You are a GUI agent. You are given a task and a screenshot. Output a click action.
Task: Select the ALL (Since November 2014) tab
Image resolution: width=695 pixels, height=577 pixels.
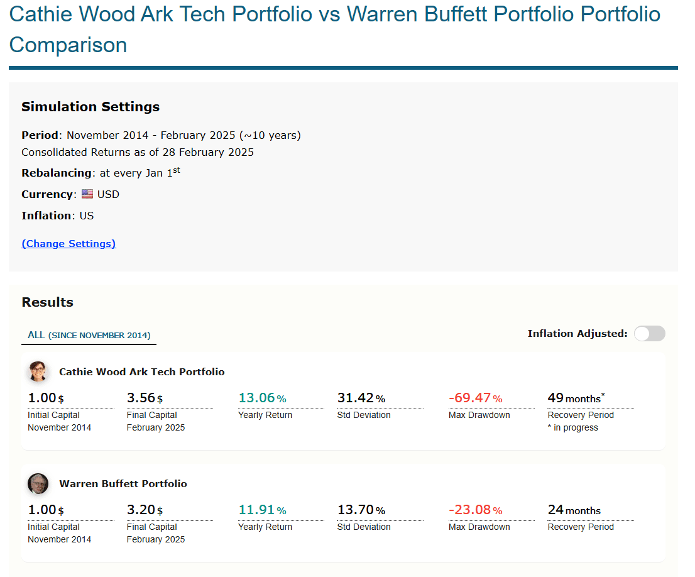89,335
